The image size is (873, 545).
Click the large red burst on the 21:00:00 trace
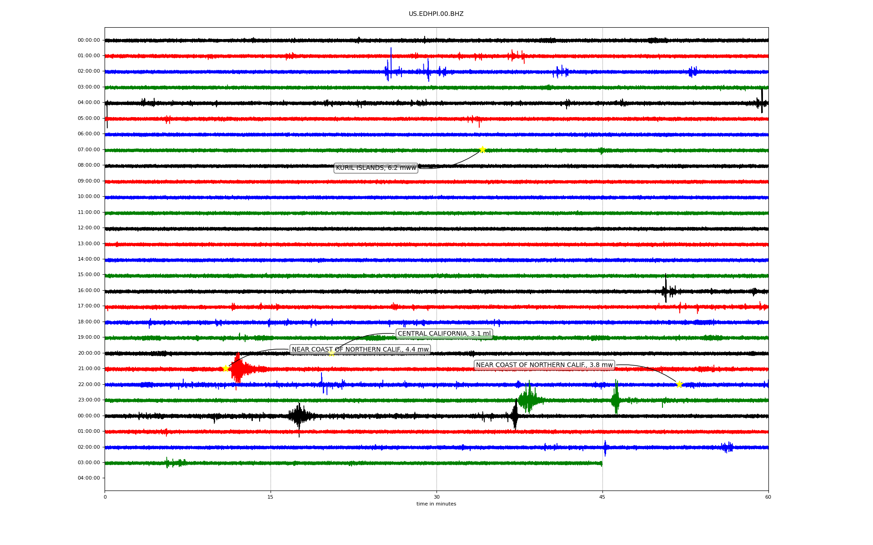pos(238,369)
